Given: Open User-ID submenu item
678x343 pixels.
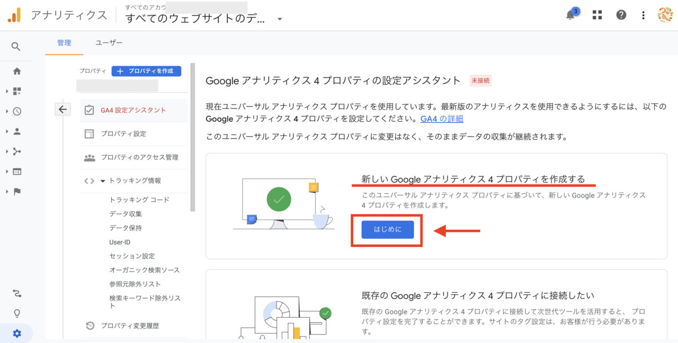Looking at the screenshot, I should (120, 242).
